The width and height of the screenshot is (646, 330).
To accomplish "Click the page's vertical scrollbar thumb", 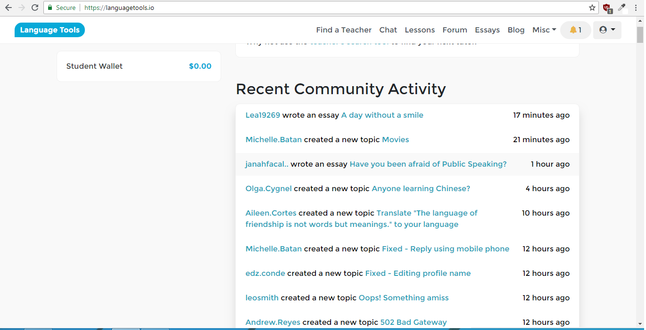I will [640, 35].
